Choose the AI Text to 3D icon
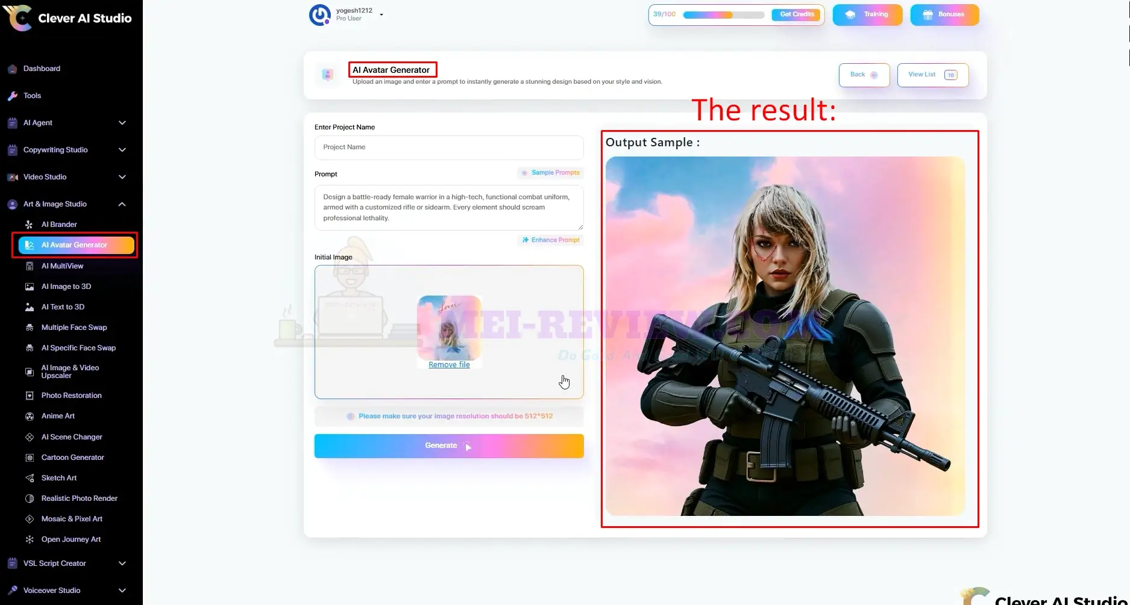 pyautogui.click(x=29, y=307)
